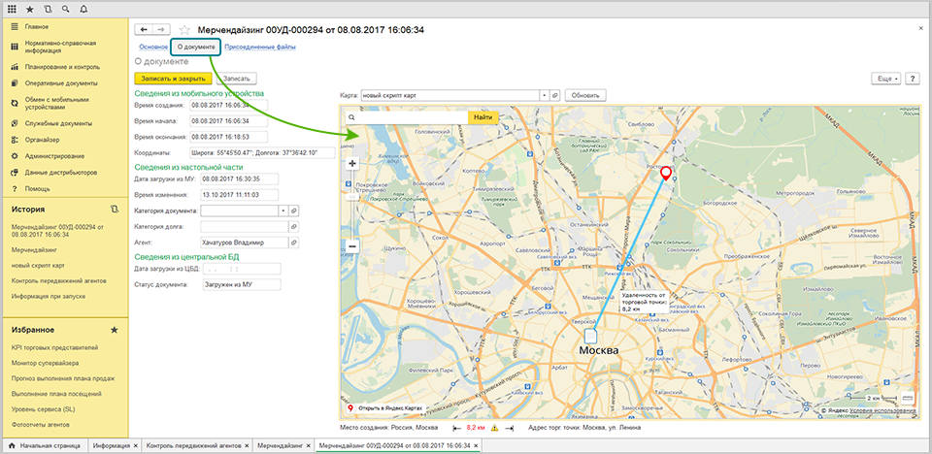Close the document form with top-right X
932x454 pixels.
click(920, 28)
